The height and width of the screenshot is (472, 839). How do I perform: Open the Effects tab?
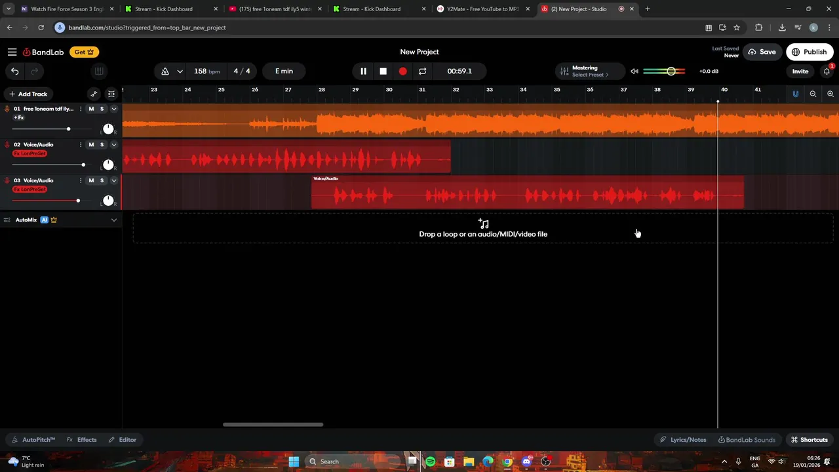point(82,440)
